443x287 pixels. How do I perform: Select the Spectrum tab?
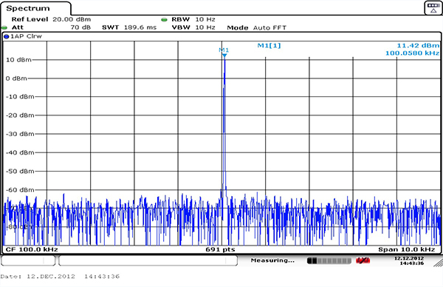(28, 8)
